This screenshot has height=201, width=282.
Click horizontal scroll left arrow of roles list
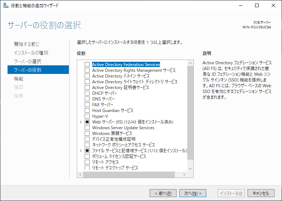click(x=80, y=174)
